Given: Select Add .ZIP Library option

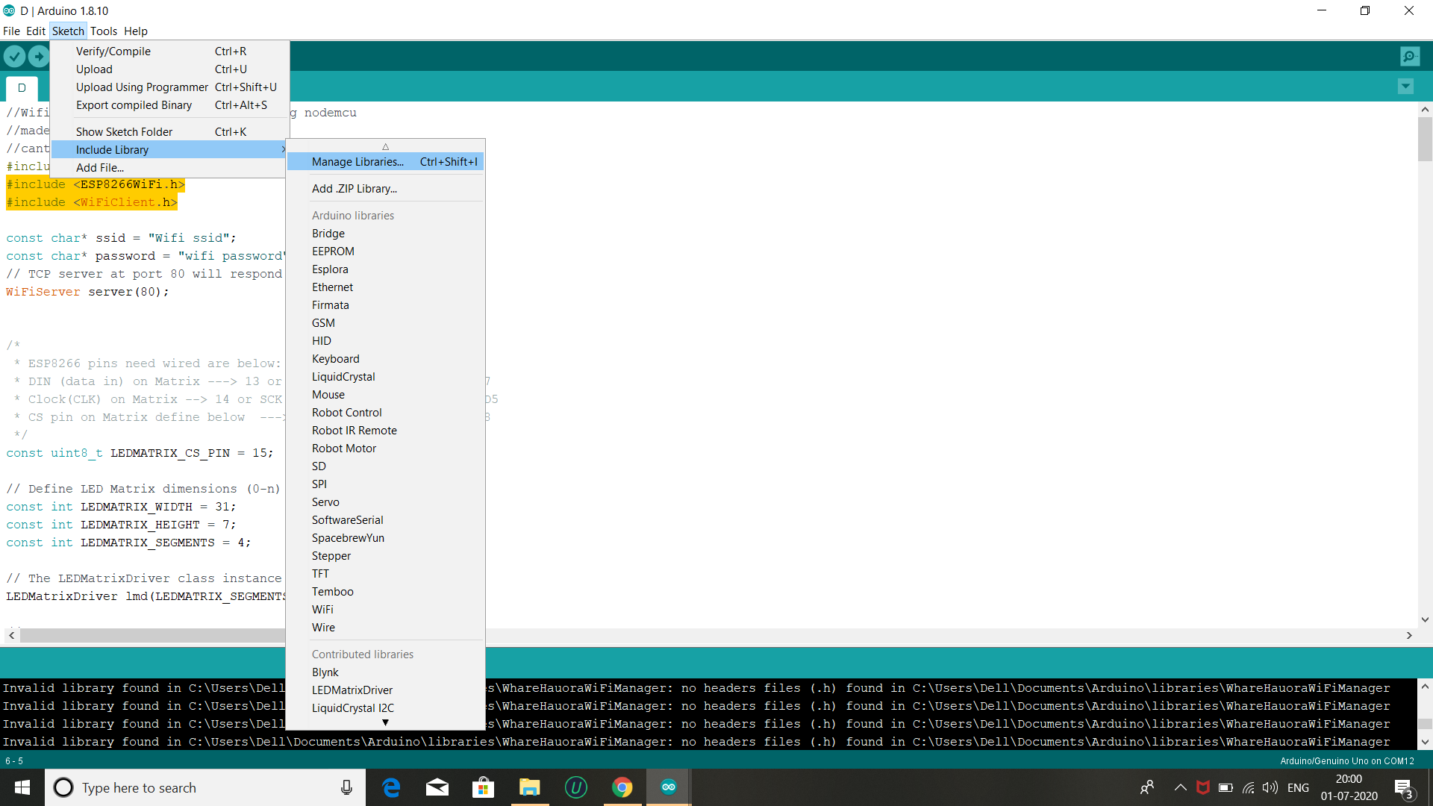Looking at the screenshot, I should point(355,188).
